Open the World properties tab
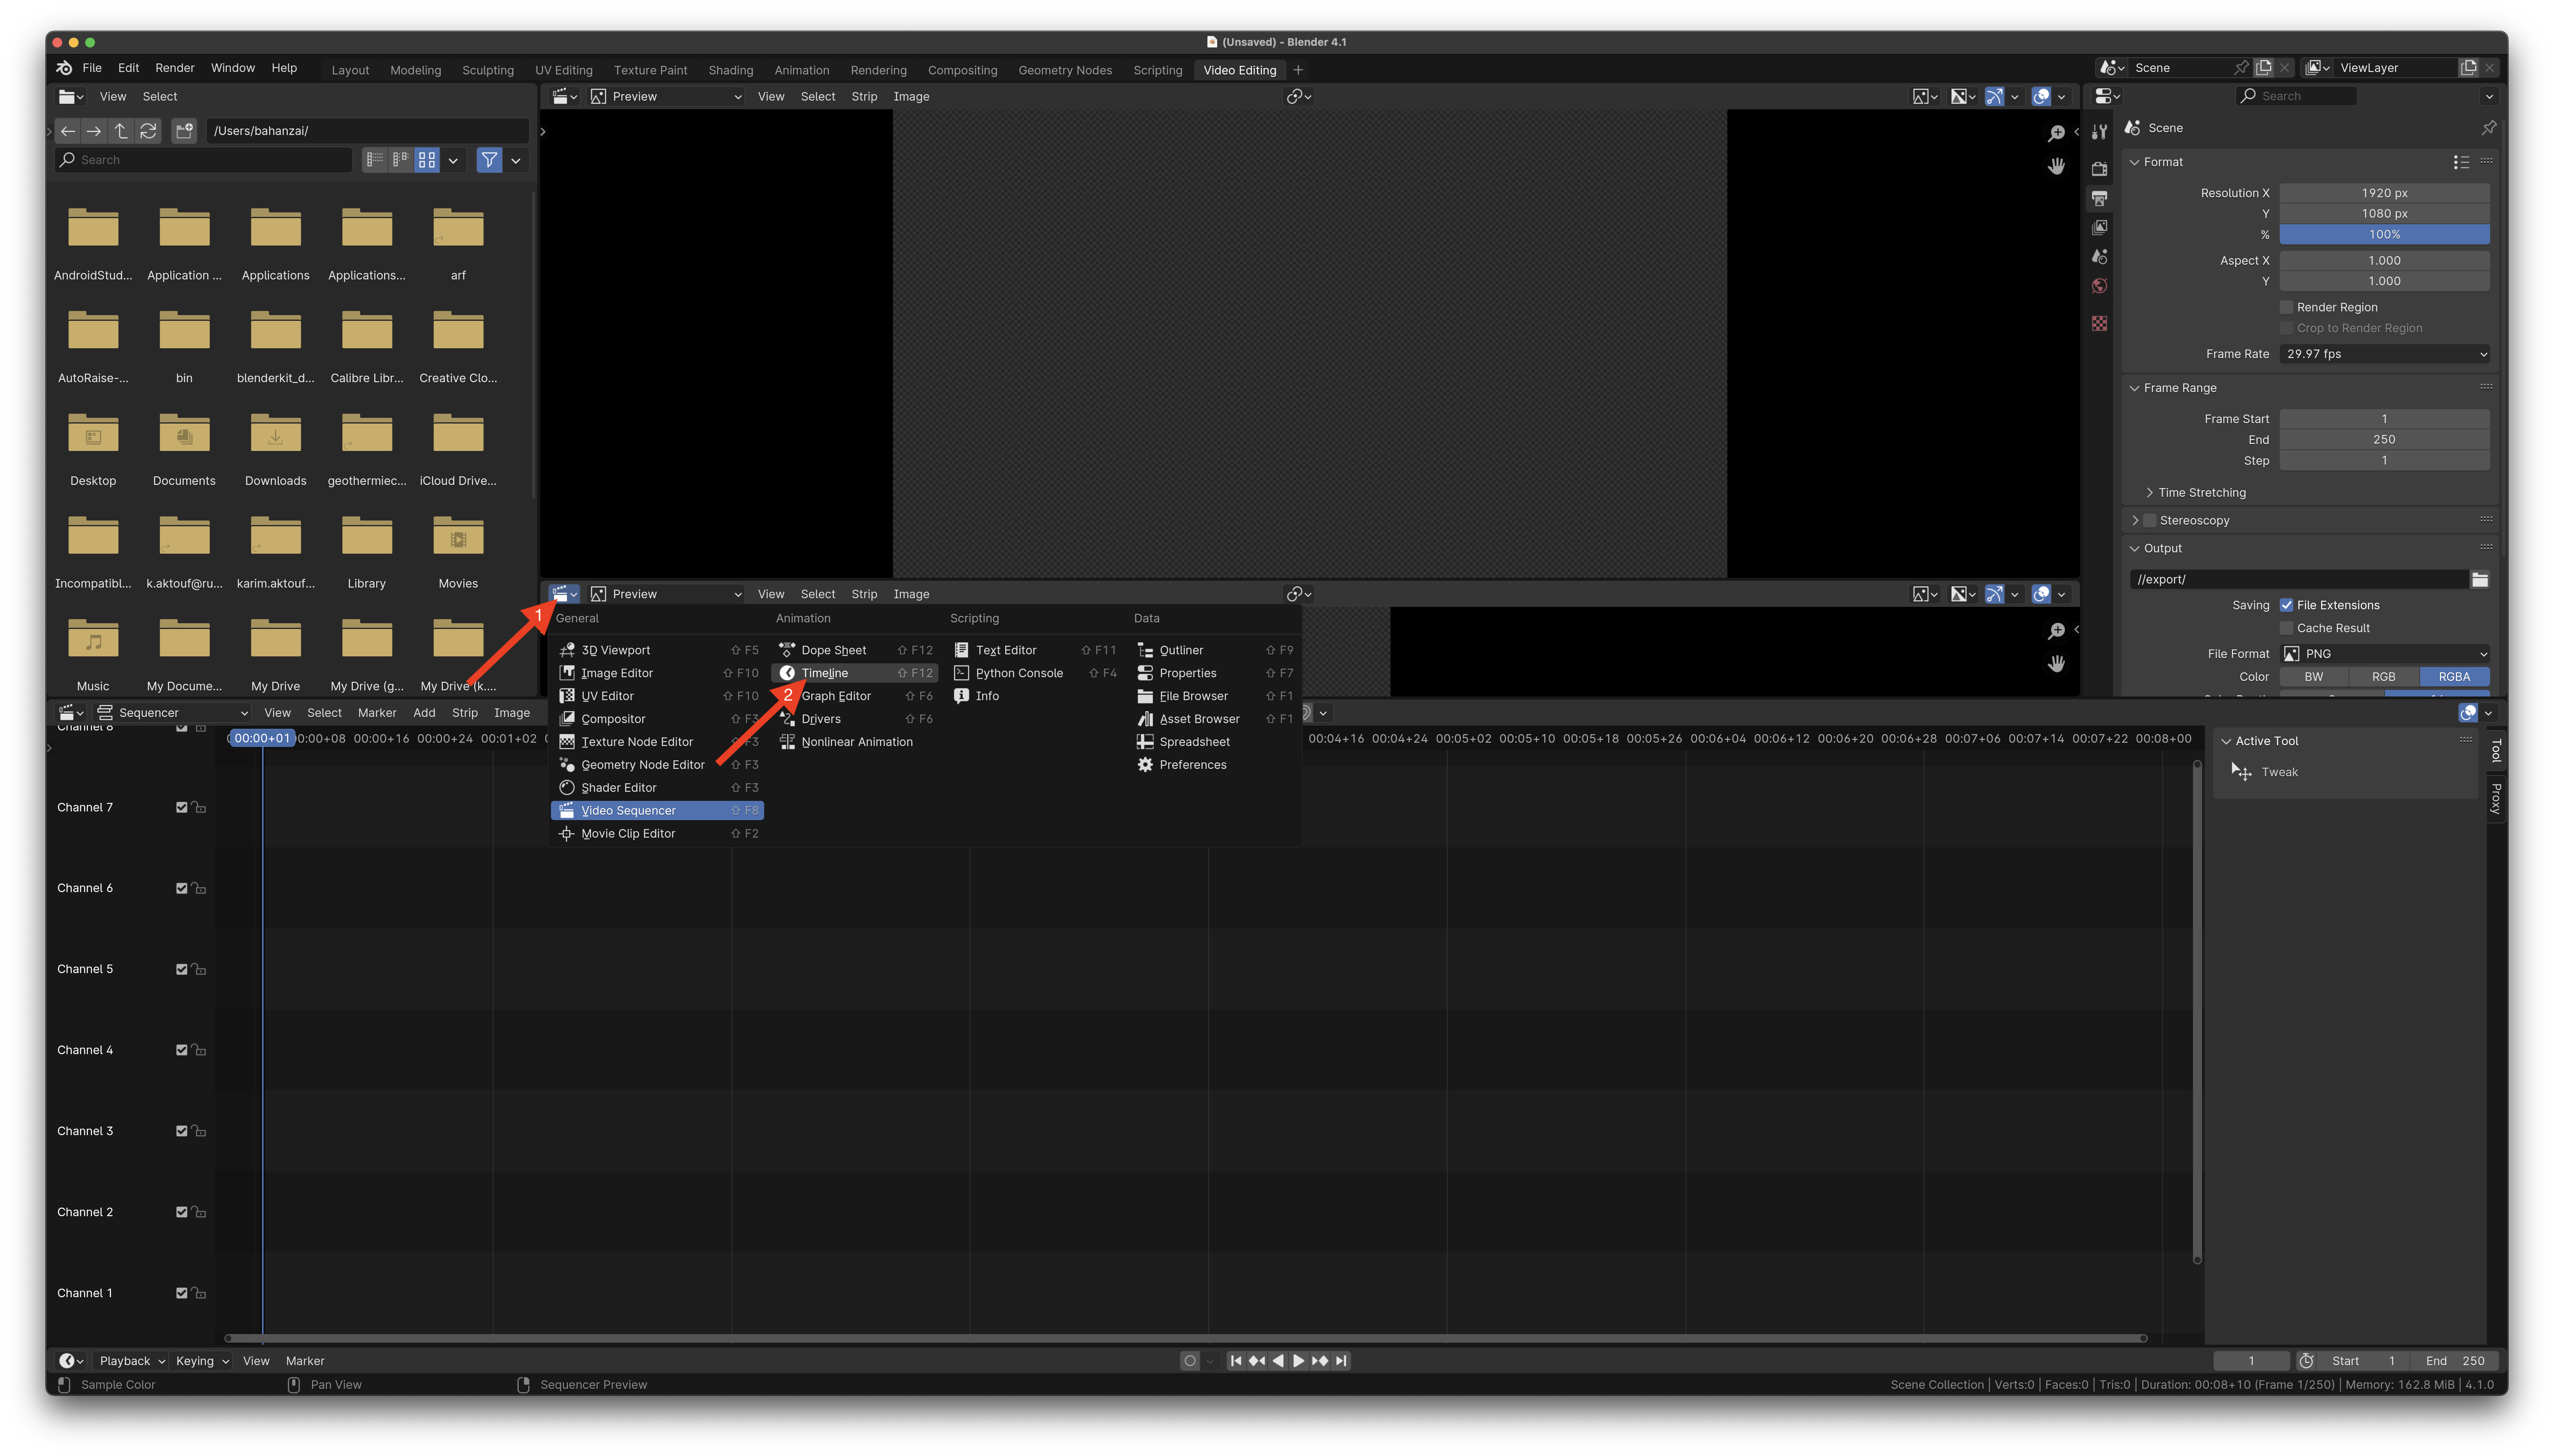Viewport: 2554px width, 1456px height. point(2099,286)
